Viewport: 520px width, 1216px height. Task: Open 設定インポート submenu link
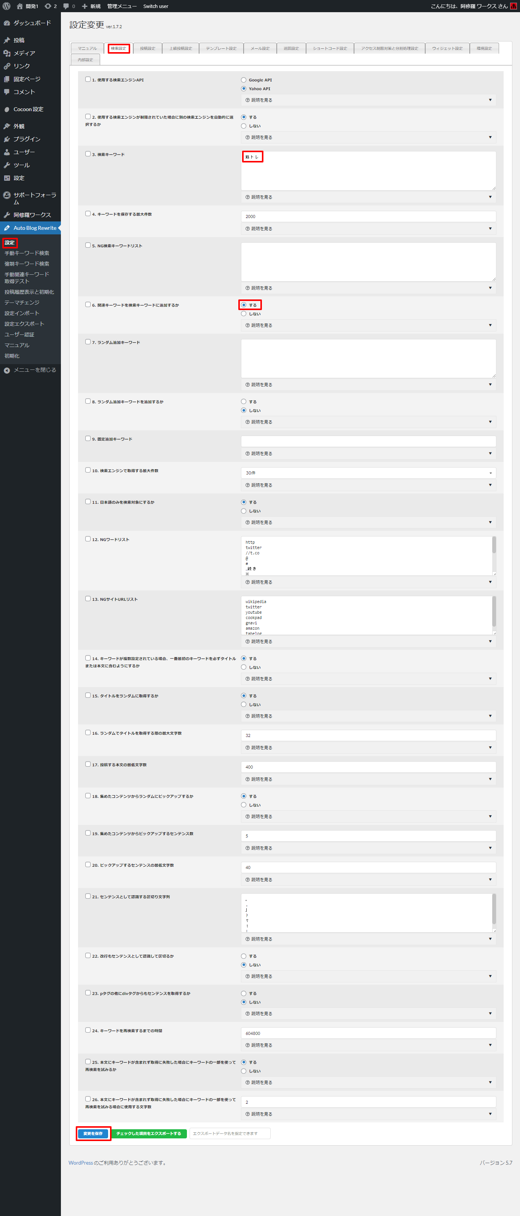click(22, 314)
